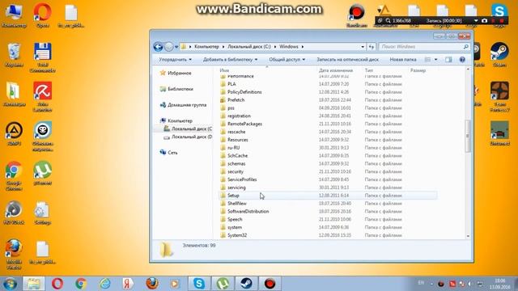Click the Дата изменения column header
The image size is (518, 291).
click(x=336, y=70)
